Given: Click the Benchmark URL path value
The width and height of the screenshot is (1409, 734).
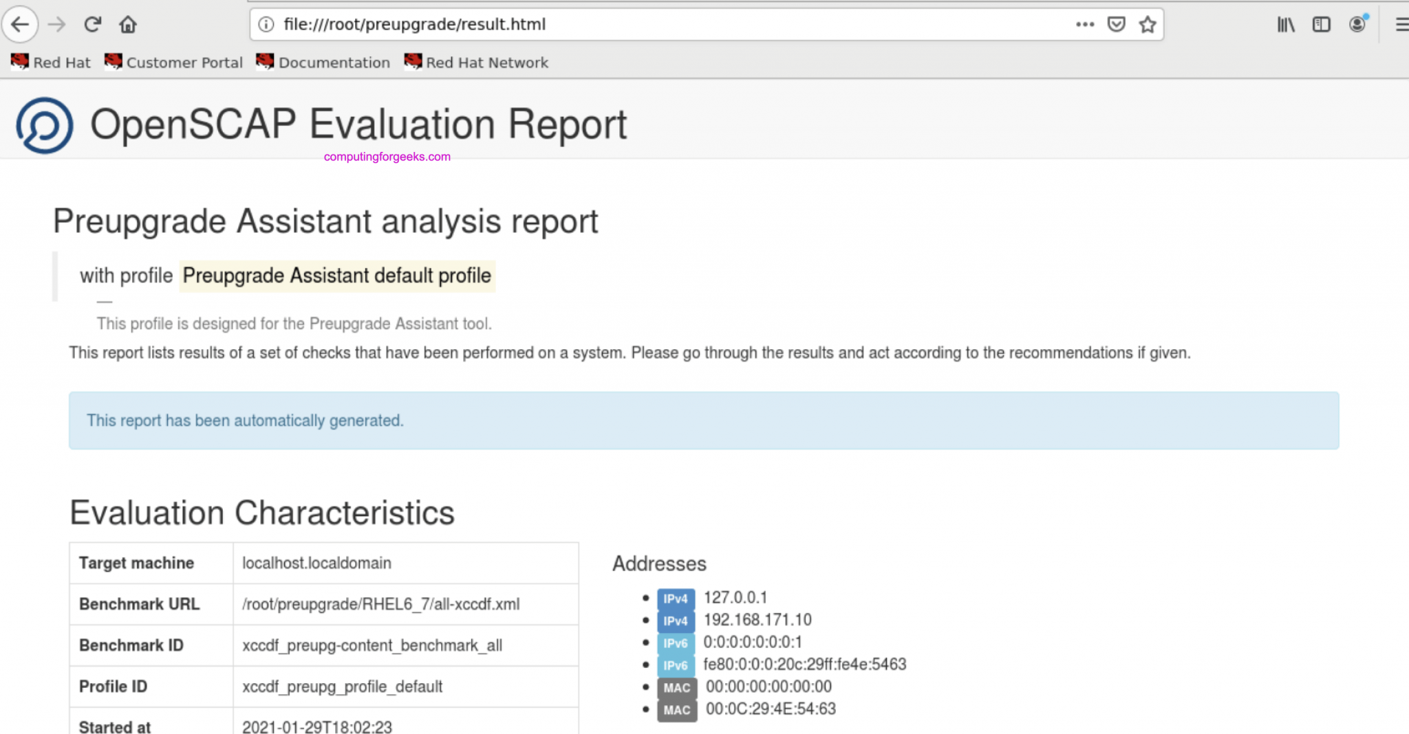Looking at the screenshot, I should [x=380, y=604].
